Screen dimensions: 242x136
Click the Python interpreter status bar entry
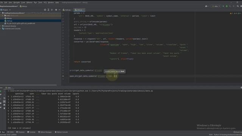point(228,135)
